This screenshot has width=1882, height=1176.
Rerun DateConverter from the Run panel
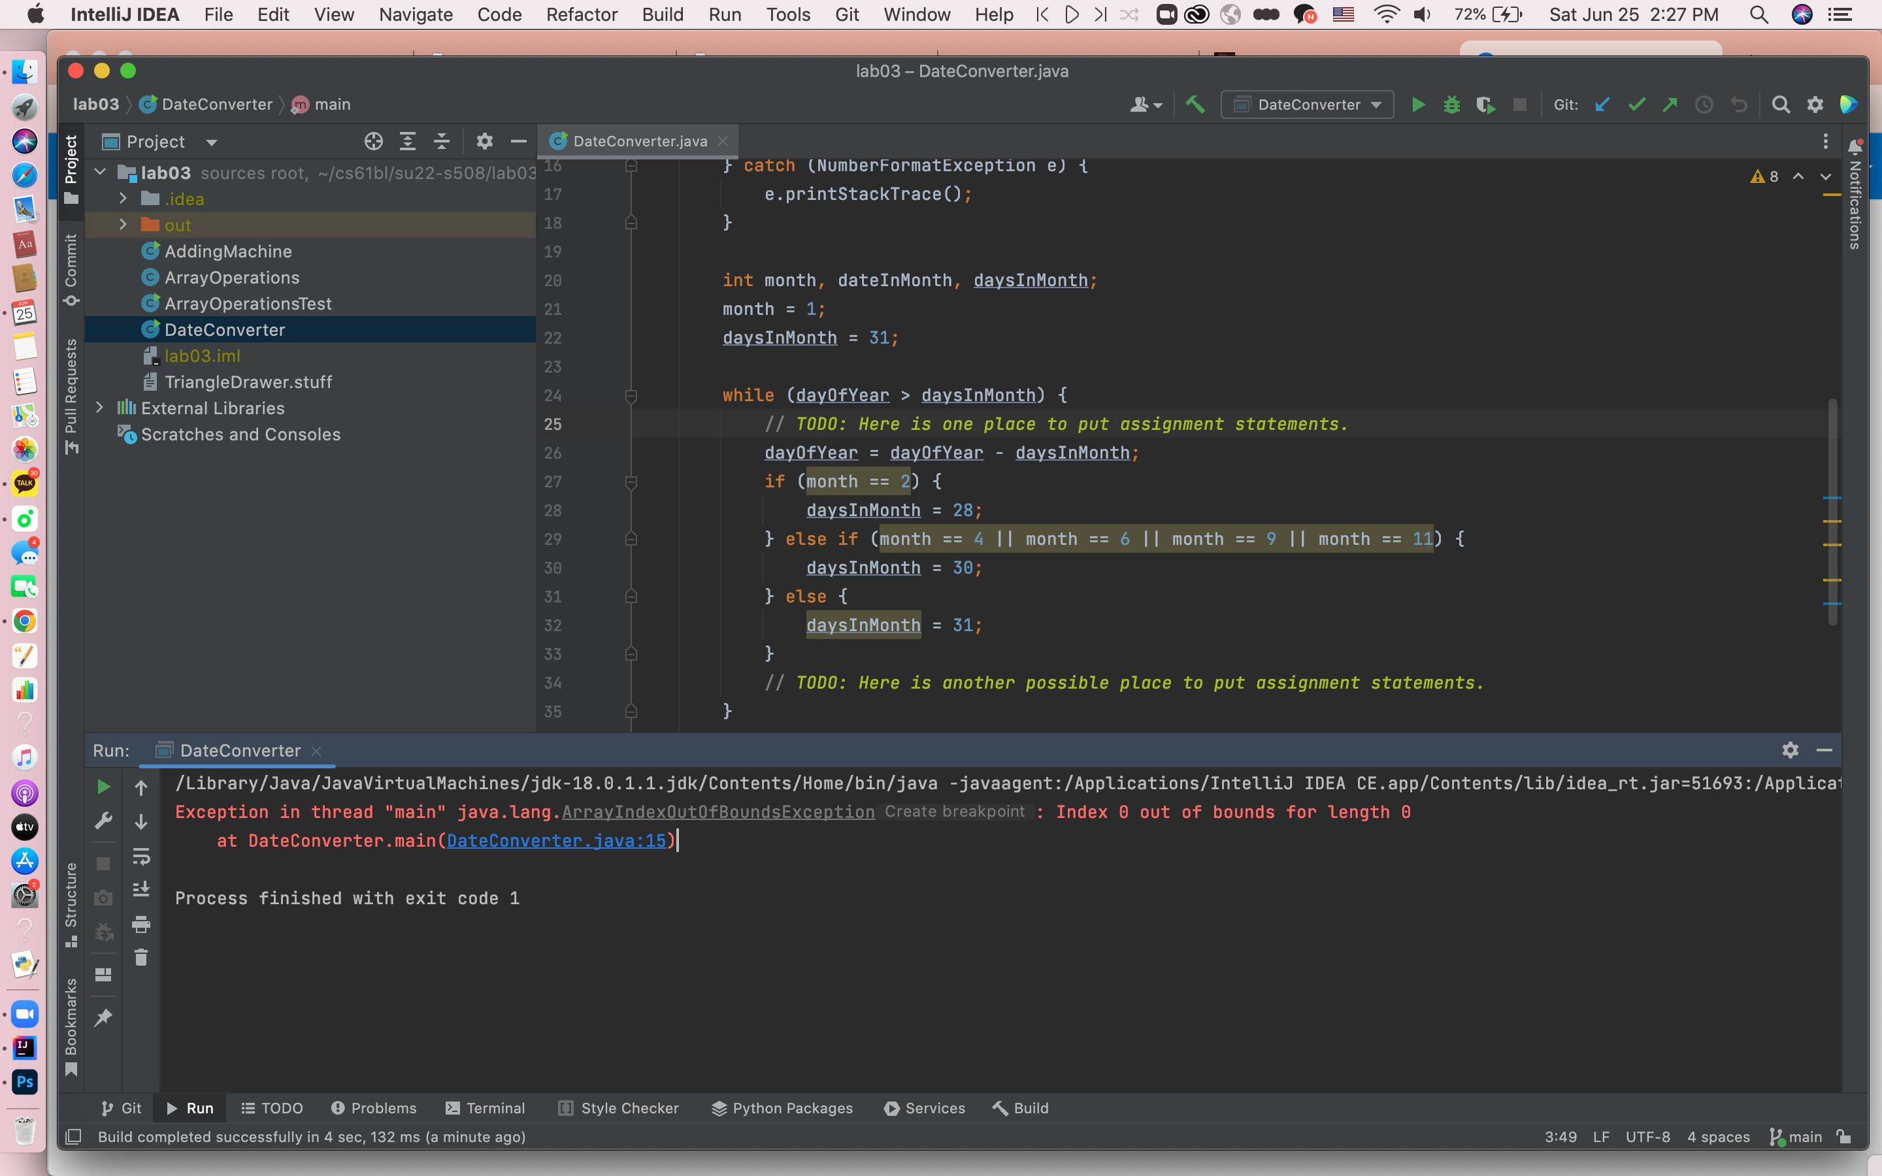coord(103,787)
